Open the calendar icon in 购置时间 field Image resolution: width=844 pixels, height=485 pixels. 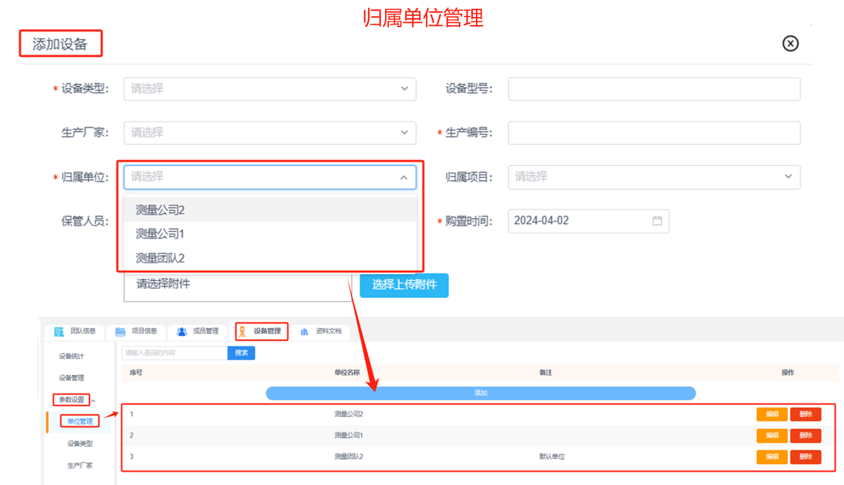point(657,221)
